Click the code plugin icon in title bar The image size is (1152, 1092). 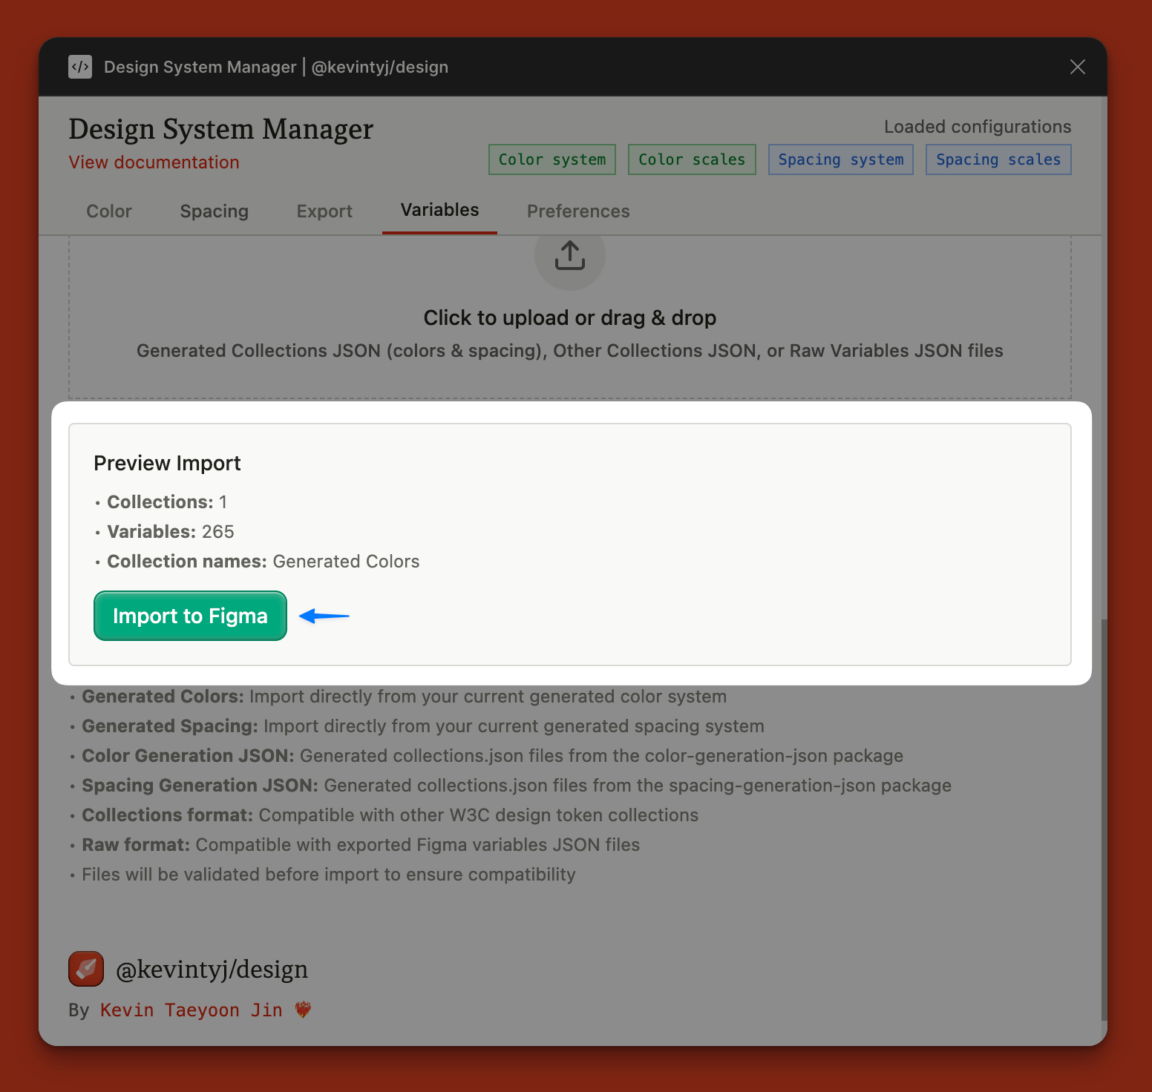[80, 67]
